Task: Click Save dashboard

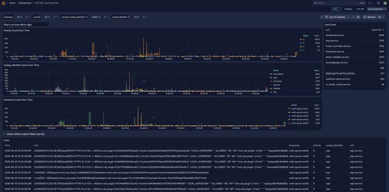Action: 376,9
